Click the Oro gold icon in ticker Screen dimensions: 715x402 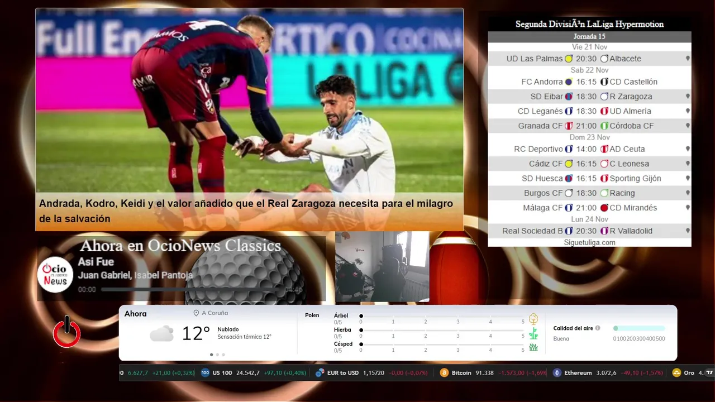(676, 372)
